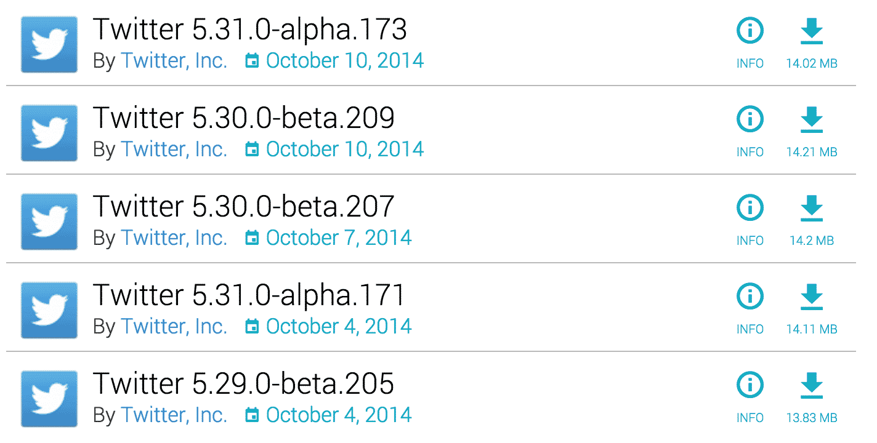
Task: Open Twitter 5.30.0-beta.209 title
Action: [244, 118]
